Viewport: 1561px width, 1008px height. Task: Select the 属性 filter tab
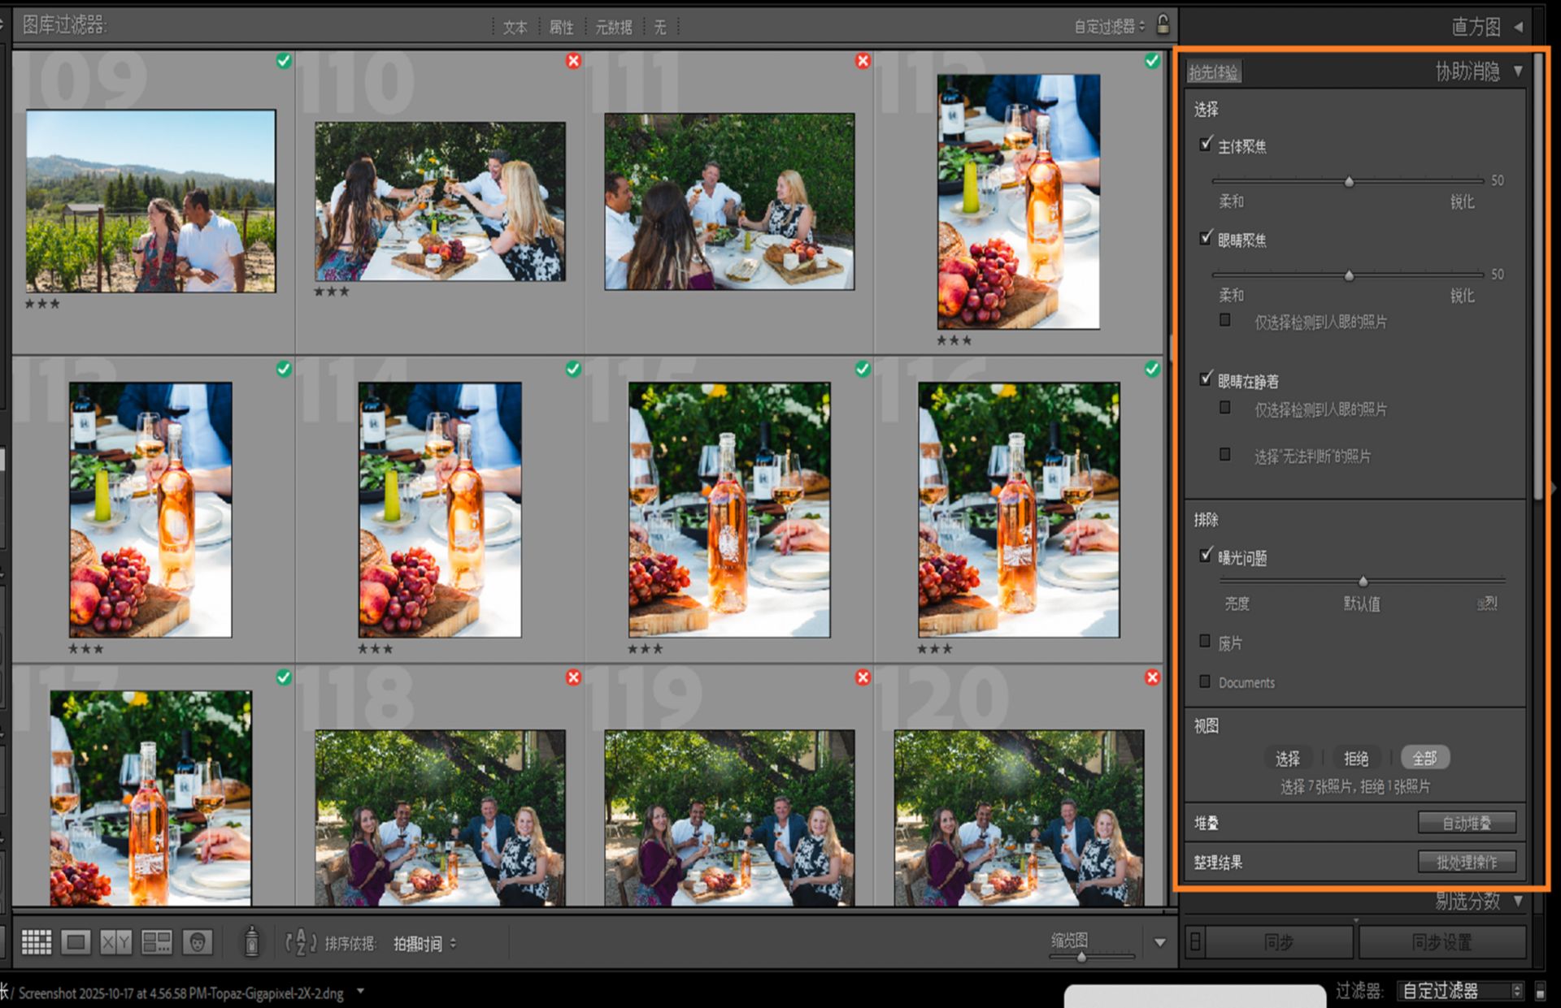click(x=561, y=28)
